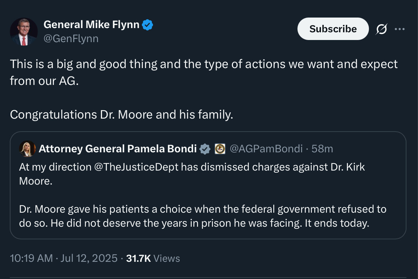Click the Jul 12, 2025 date
This screenshot has height=279, width=418.
coord(89,259)
